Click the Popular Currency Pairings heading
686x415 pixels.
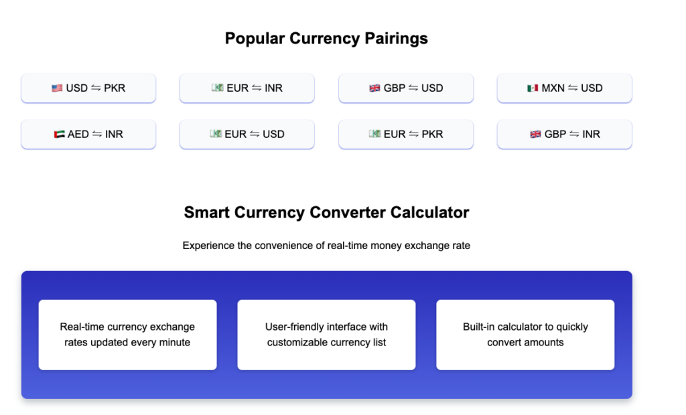(x=326, y=39)
